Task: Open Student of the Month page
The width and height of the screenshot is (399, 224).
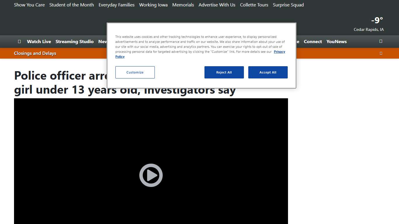Action: [x=72, y=5]
